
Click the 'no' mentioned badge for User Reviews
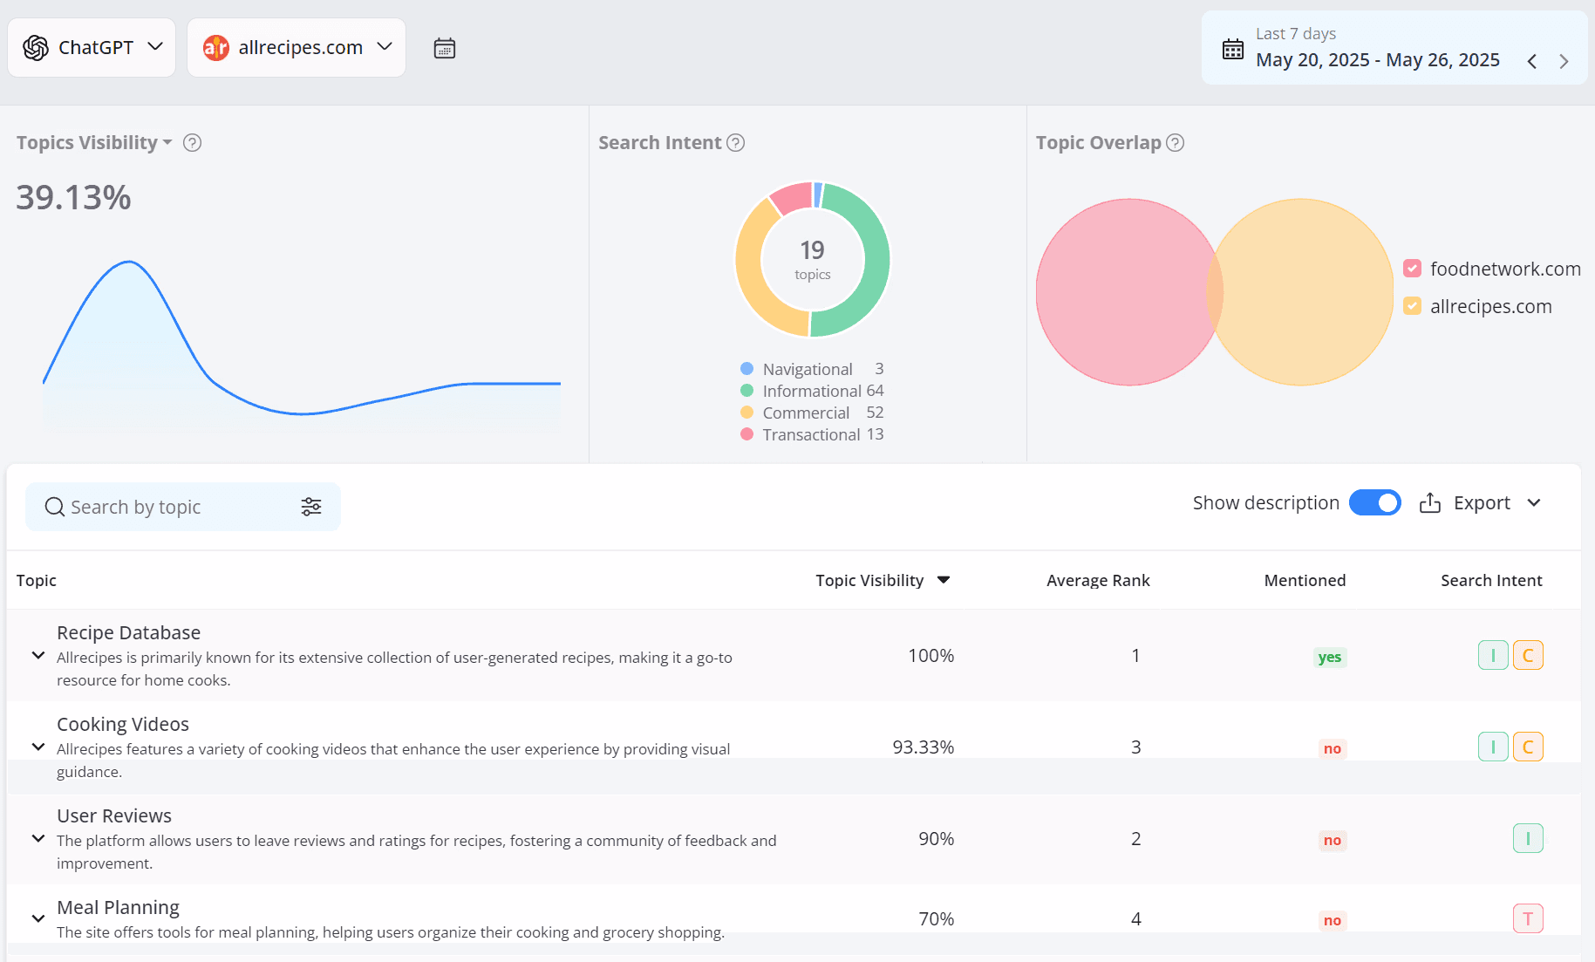(1333, 840)
